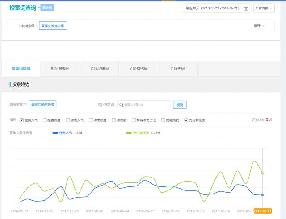Screen dimensions: 286x219
Task: Click the green data point on 2018-06-21
Action: click(262, 174)
